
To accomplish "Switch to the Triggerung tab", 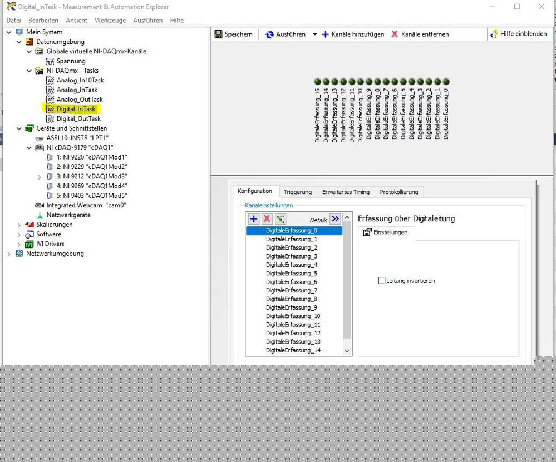I will (298, 192).
